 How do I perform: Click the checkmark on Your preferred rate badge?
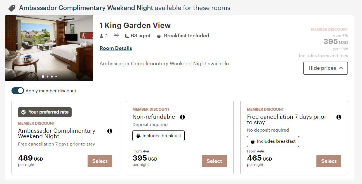tap(23, 112)
